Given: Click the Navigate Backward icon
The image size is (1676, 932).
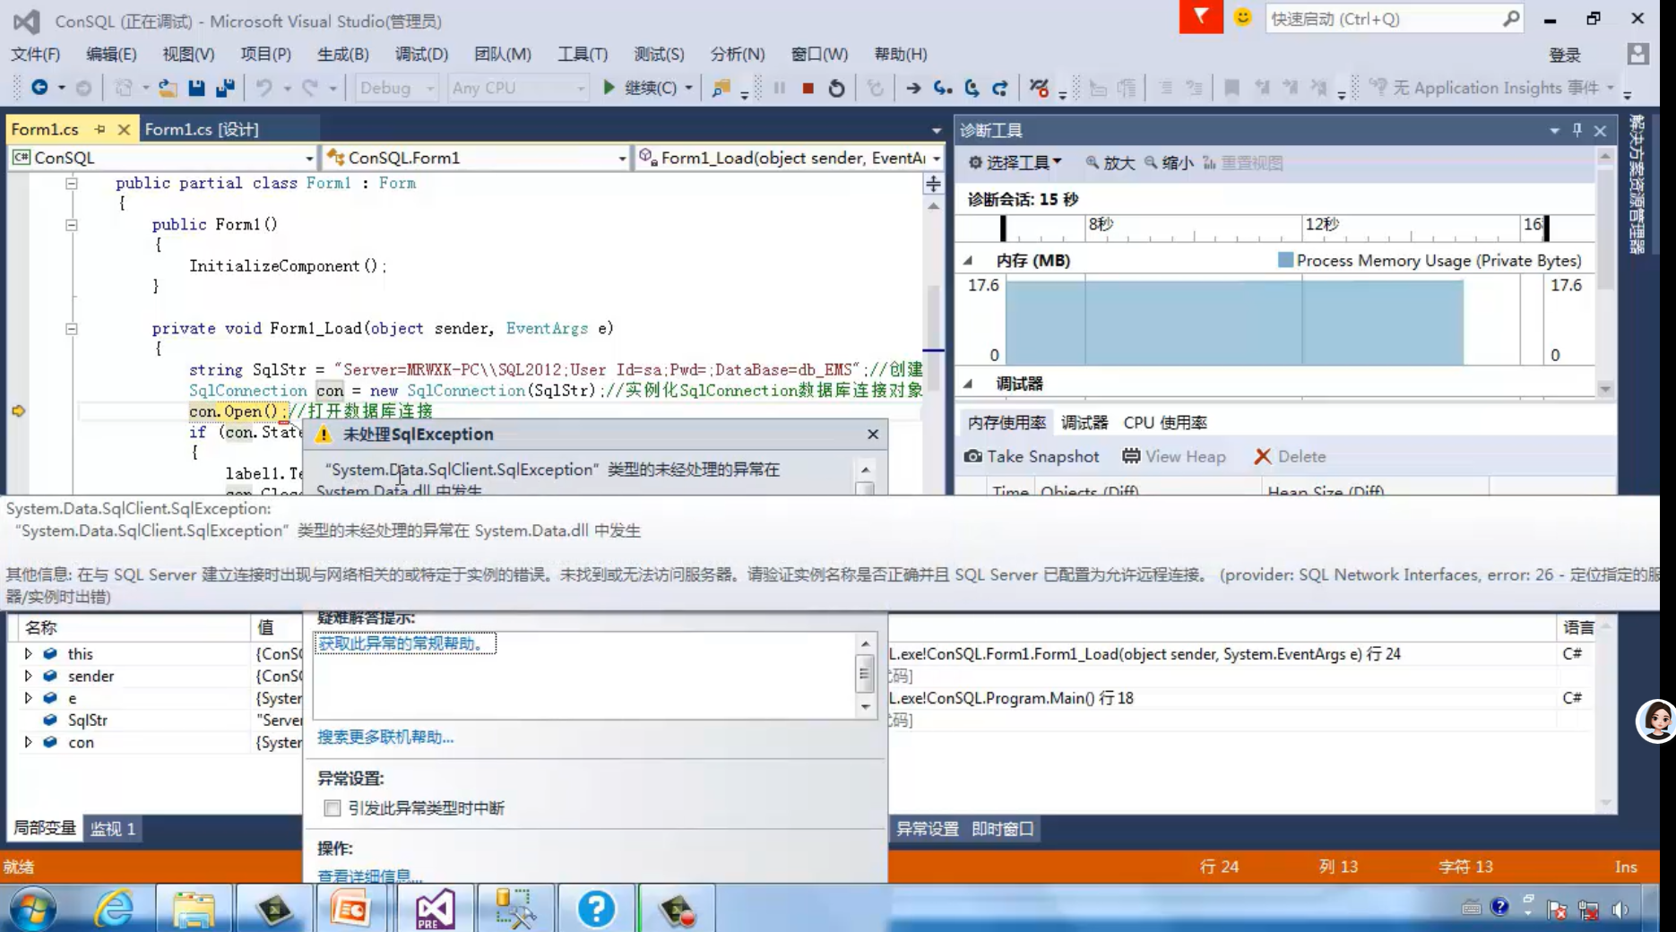Looking at the screenshot, I should tap(39, 88).
